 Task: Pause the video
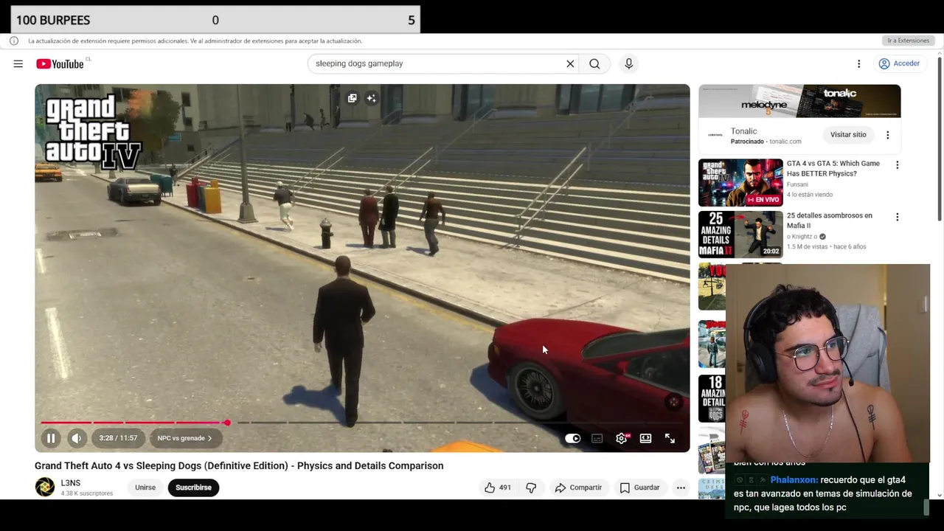(51, 438)
